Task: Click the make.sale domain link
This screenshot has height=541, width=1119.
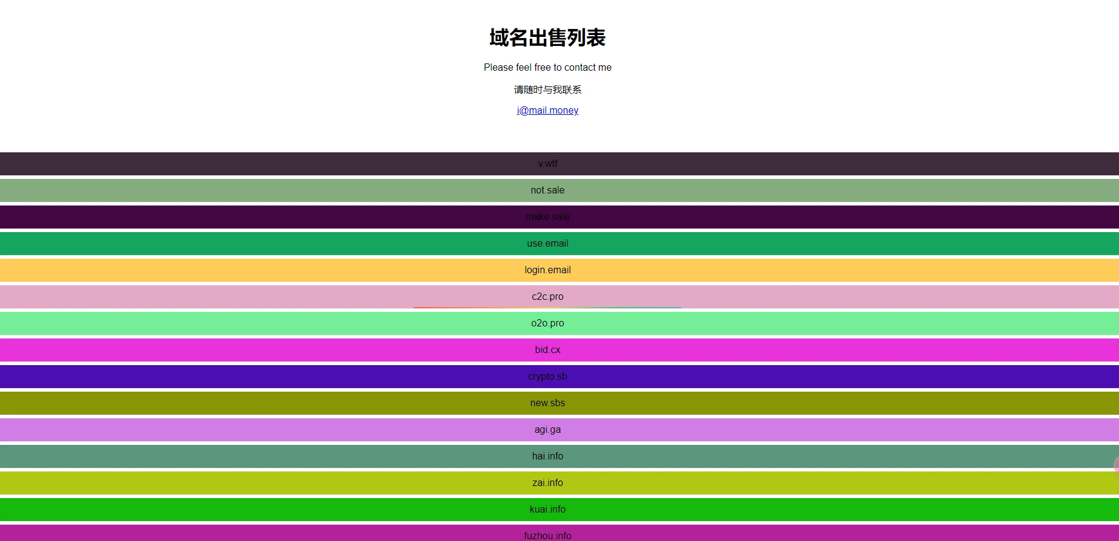Action: click(547, 217)
